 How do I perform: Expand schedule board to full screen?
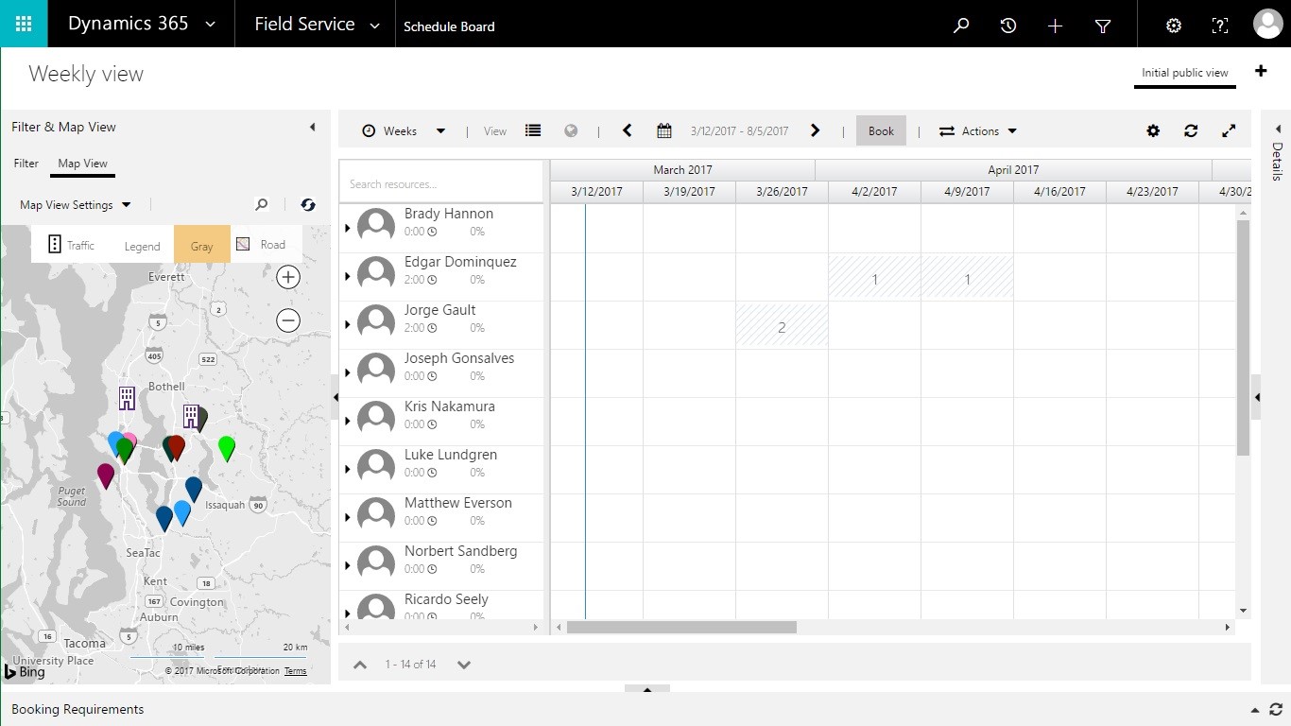pyautogui.click(x=1229, y=131)
